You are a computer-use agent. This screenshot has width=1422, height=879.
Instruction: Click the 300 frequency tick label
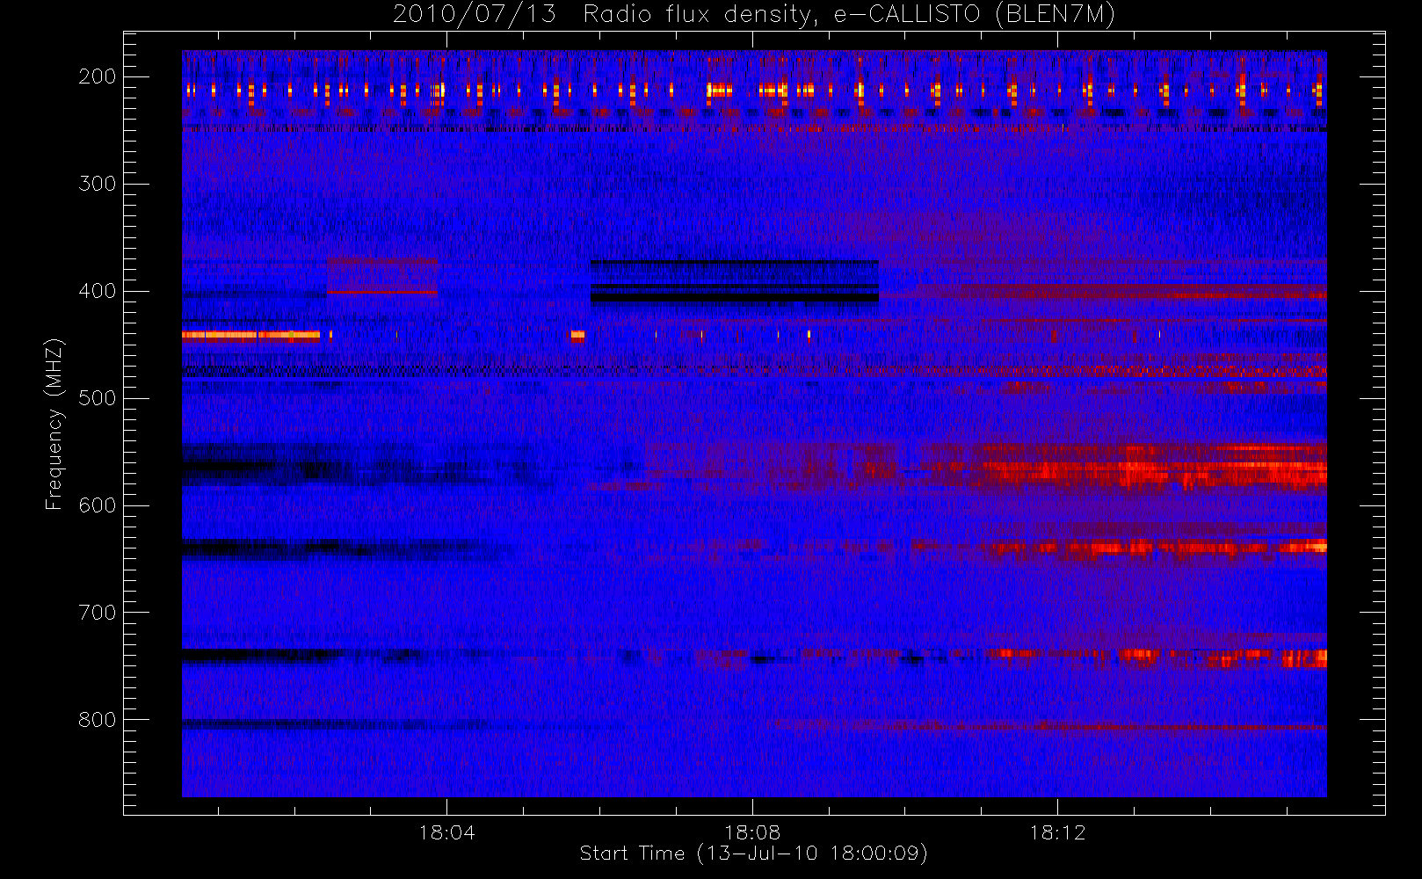coord(98,184)
